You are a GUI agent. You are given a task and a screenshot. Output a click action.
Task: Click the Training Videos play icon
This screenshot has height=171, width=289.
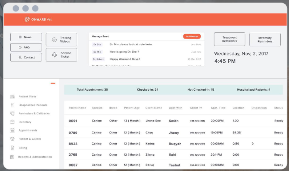[54, 40]
